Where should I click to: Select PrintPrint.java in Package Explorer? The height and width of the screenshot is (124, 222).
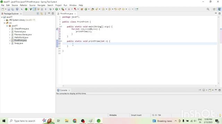coord(20,40)
